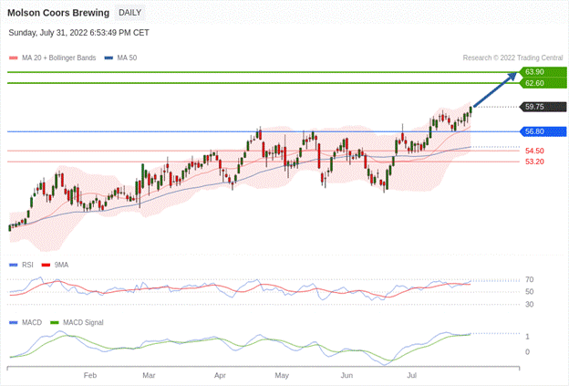Click the blue MACD legend swatch

point(14,322)
